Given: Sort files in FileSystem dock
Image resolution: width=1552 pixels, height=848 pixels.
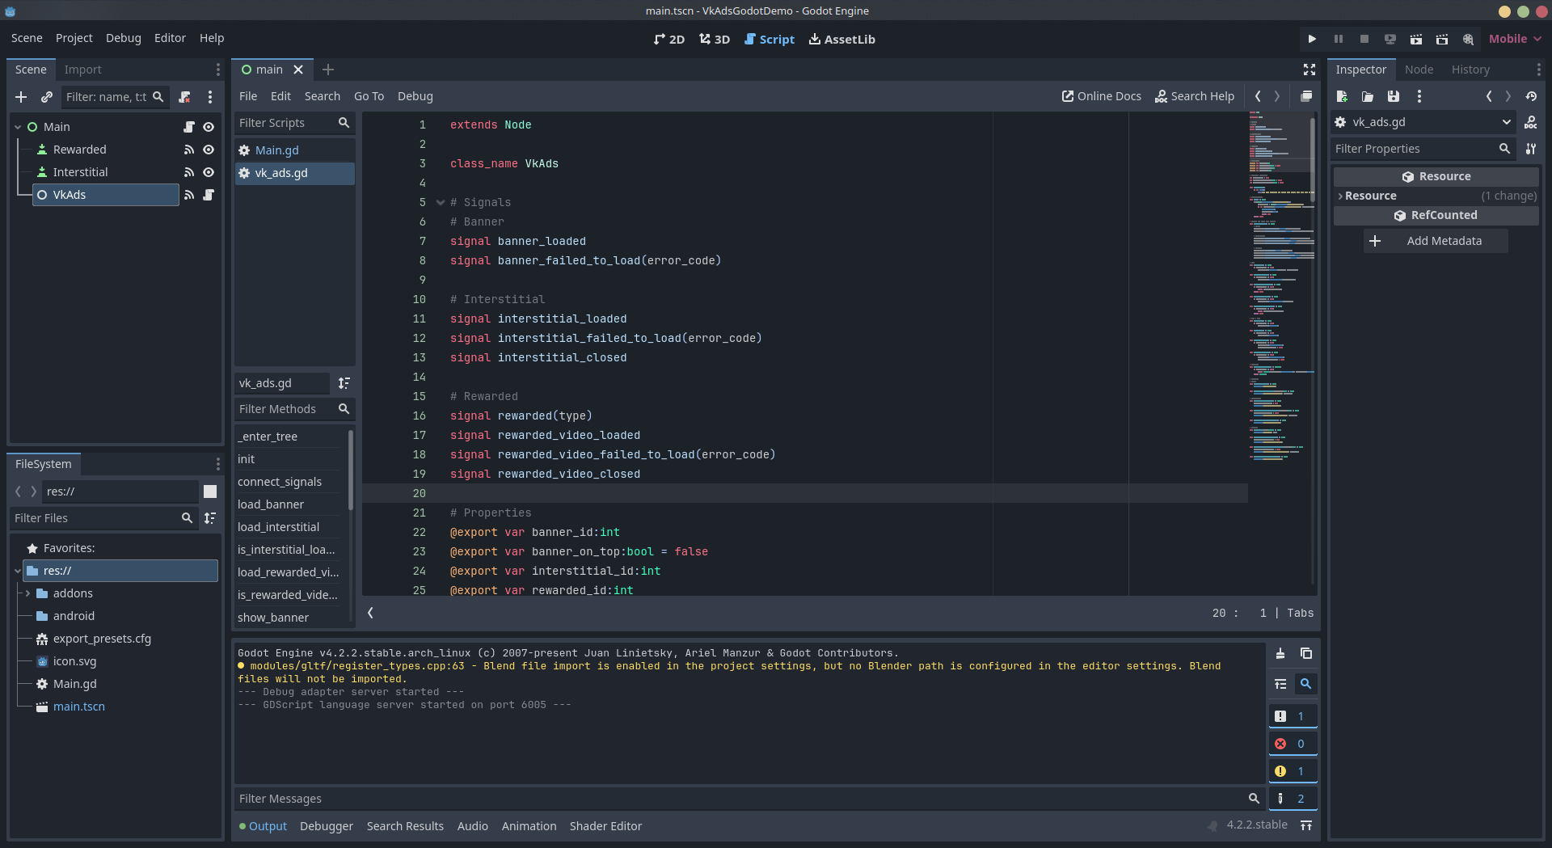Looking at the screenshot, I should tap(210, 518).
